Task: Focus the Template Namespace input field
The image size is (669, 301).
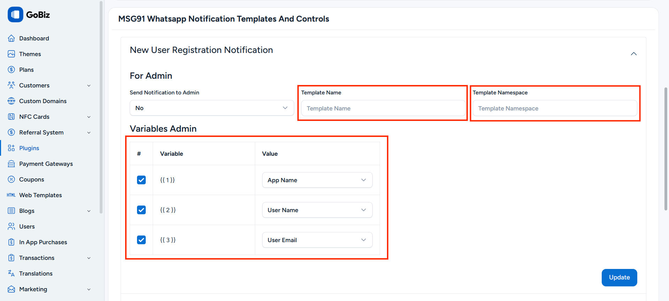Action: click(554, 108)
